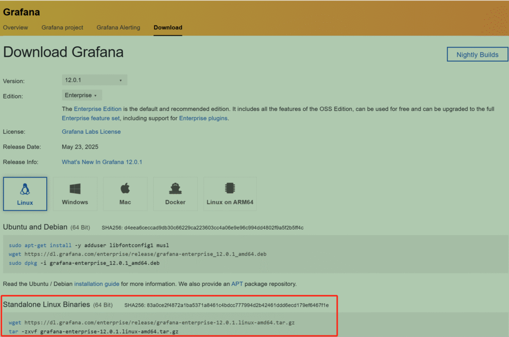Viewport: 509px width, 337px height.
Task: Open the Version 12.0.1 dropdown
Action: point(94,80)
